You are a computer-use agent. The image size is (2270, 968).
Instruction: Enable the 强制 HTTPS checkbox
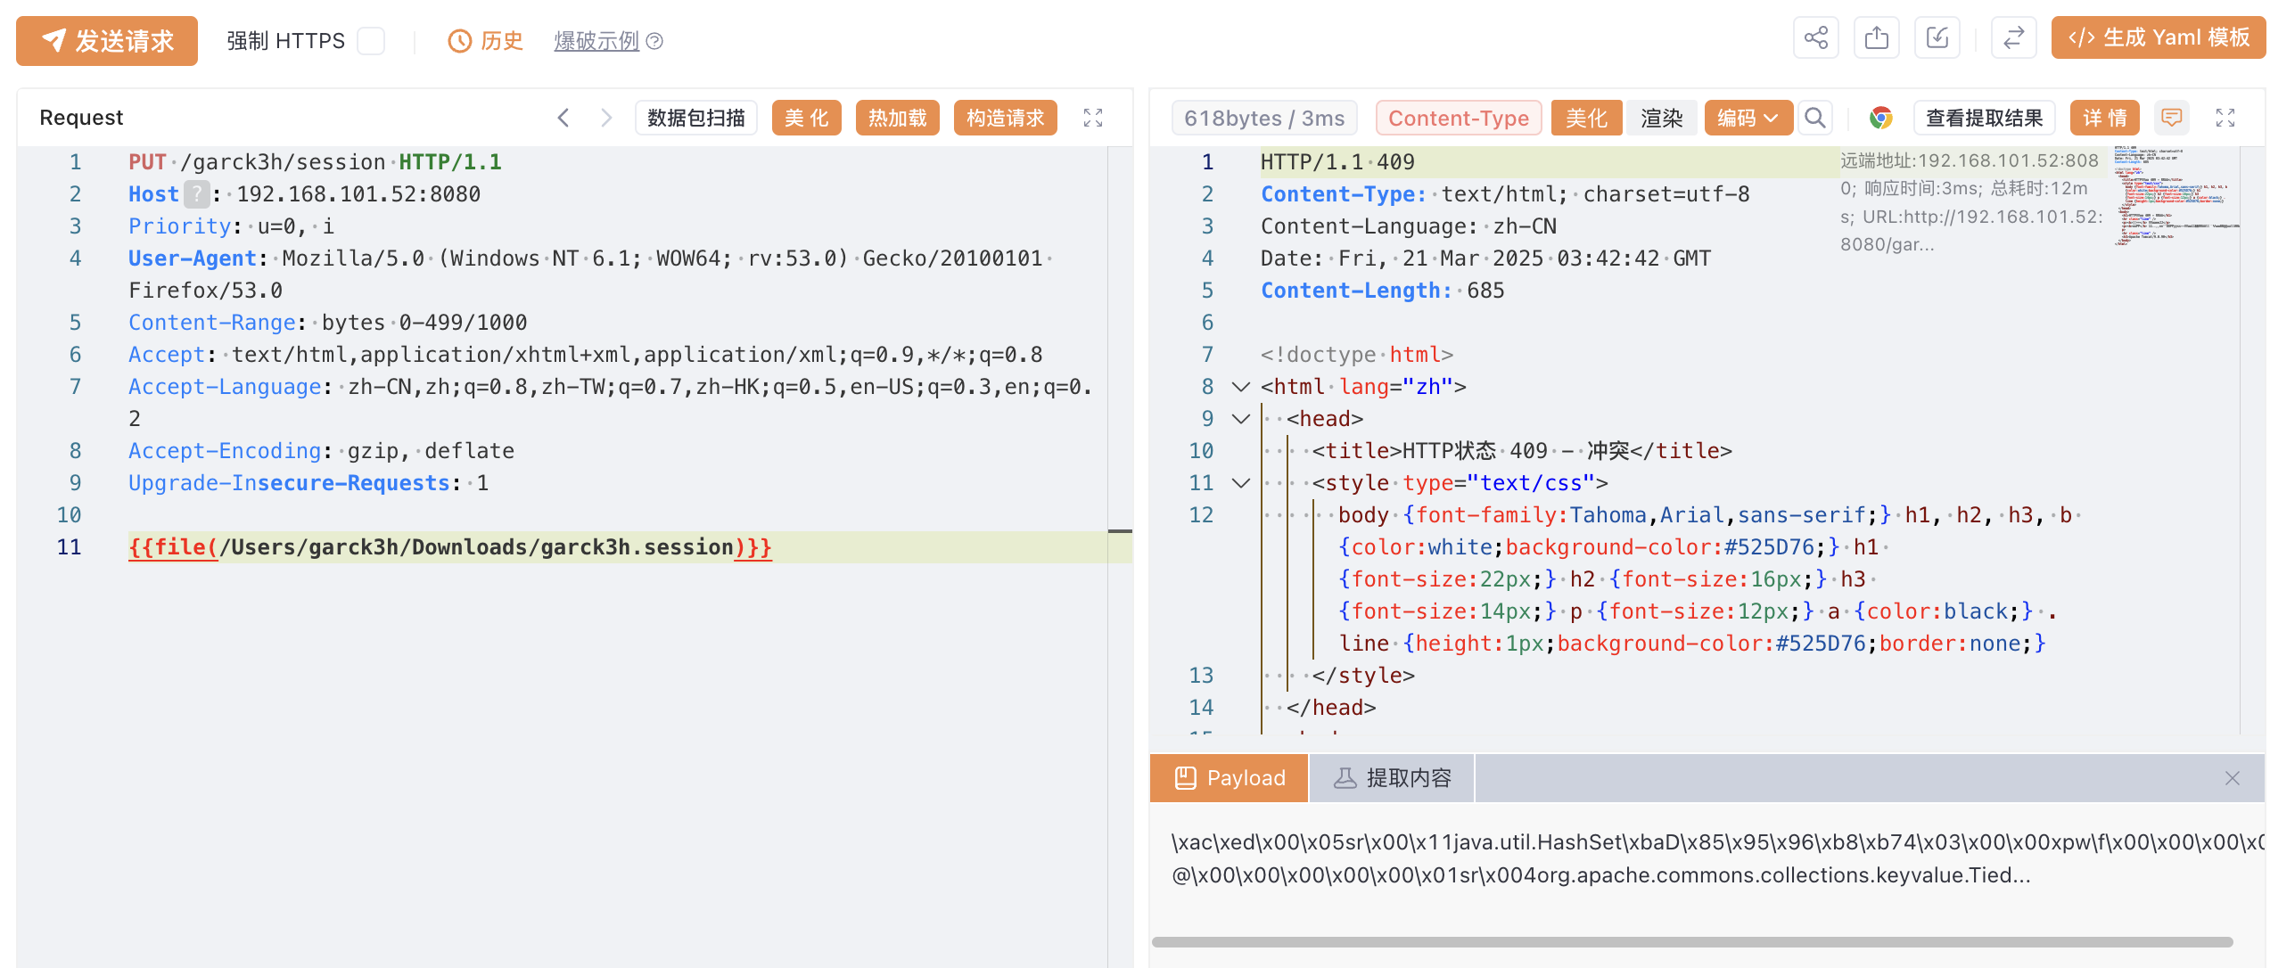pos(371,41)
